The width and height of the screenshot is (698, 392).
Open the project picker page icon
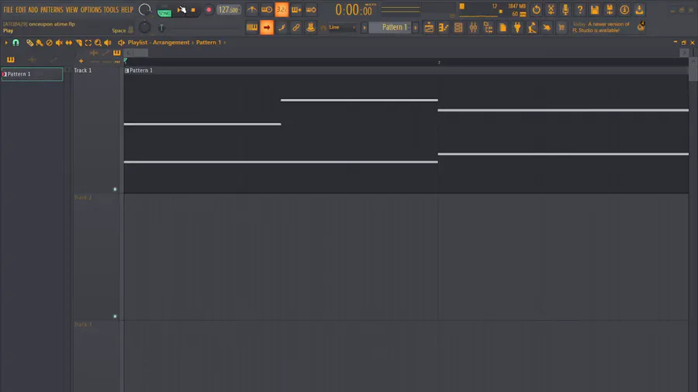[x=503, y=28]
